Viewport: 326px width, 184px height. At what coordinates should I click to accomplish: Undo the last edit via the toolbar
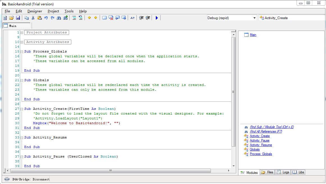coord(46,18)
